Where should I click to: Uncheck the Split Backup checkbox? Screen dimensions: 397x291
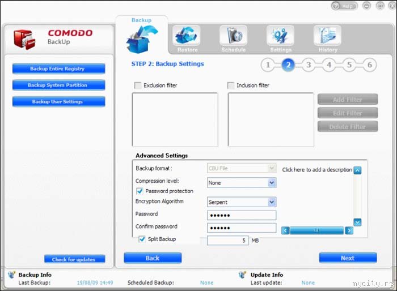[142, 239]
